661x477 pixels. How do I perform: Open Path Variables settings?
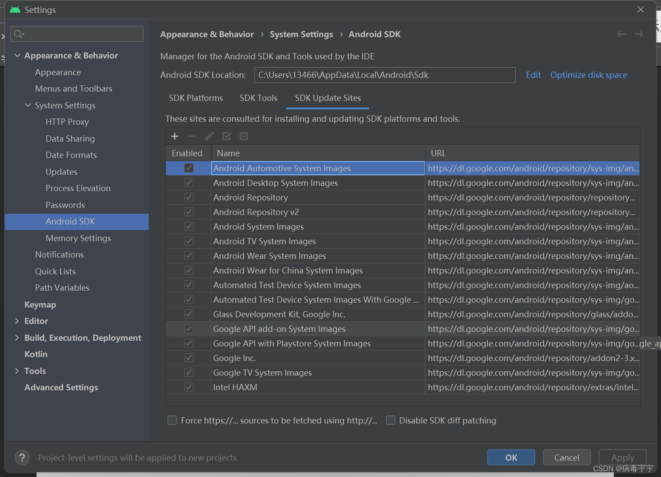(x=62, y=288)
